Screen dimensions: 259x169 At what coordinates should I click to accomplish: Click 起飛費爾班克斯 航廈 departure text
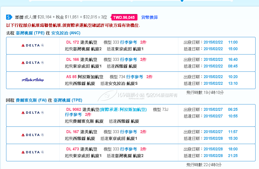coord(84,121)
